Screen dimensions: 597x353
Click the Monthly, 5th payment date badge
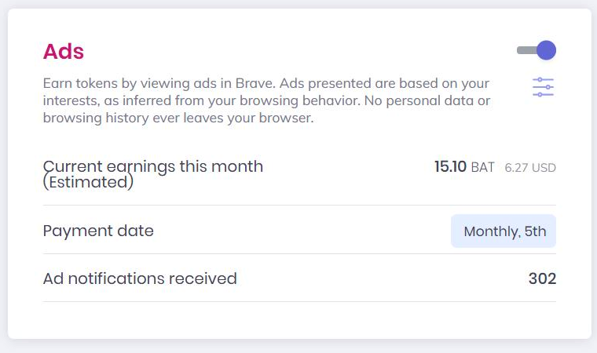(x=504, y=231)
